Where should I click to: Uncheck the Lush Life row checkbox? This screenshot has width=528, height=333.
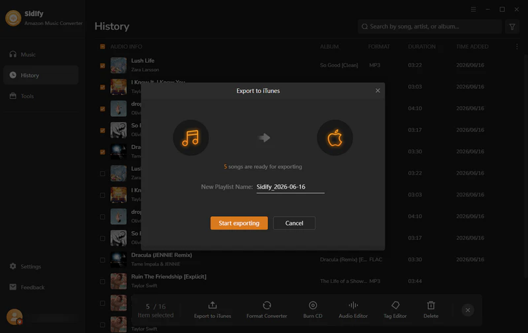click(x=102, y=65)
